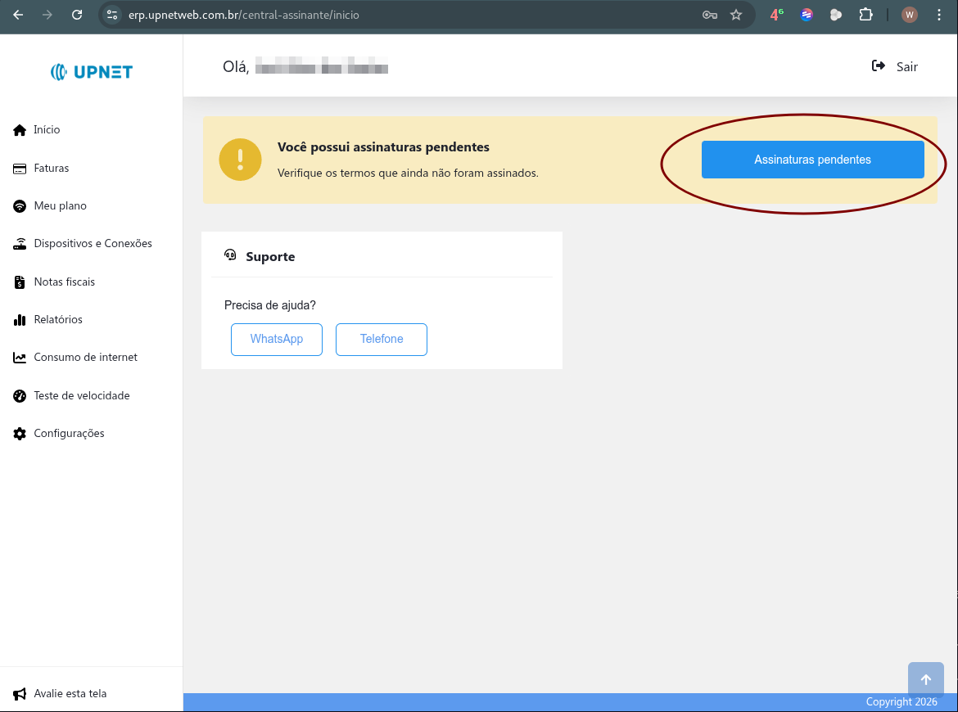
Task: Click the Configurações gear icon
Action: [19, 433]
